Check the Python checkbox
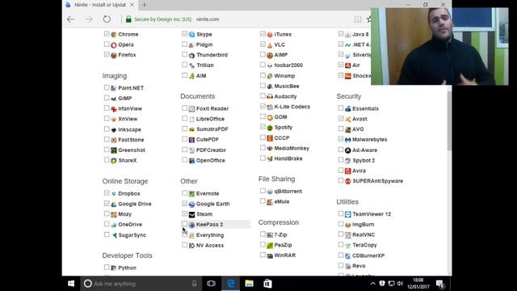This screenshot has height=291, width=517. coord(107,268)
